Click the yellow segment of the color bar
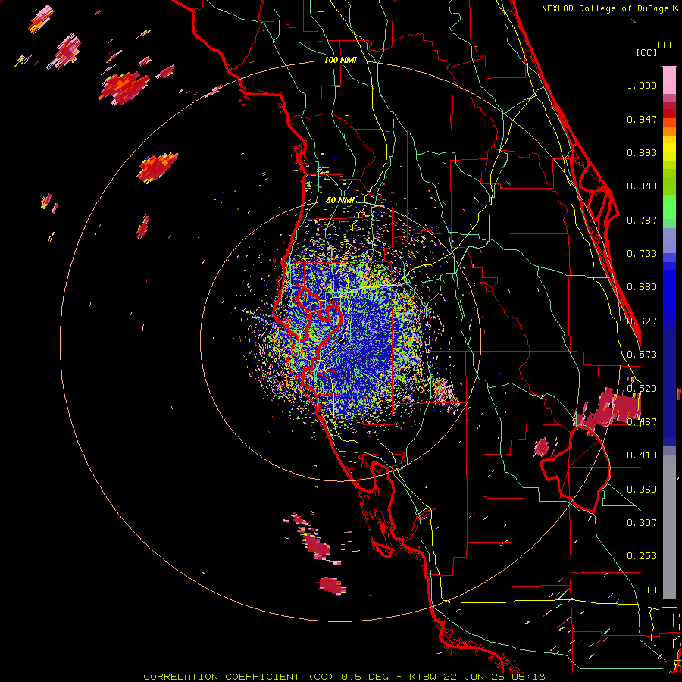682x682 pixels. coord(669,149)
